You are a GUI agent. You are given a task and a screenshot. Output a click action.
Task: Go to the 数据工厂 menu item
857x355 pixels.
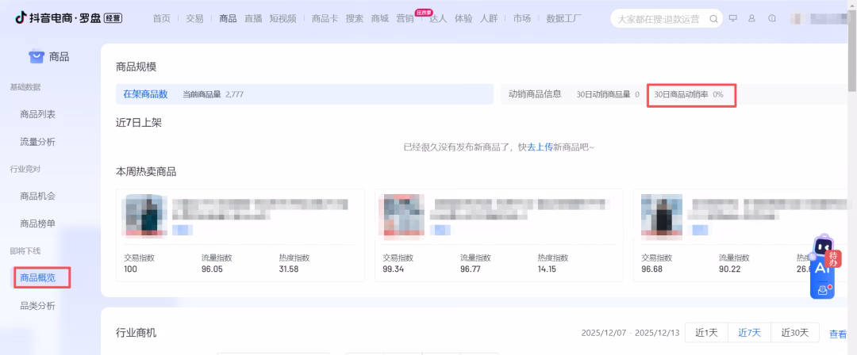click(x=564, y=18)
